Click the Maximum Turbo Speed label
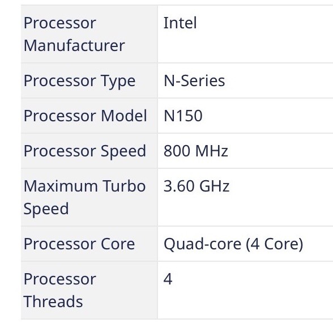The width and height of the screenshot is (333, 323). tap(84, 198)
